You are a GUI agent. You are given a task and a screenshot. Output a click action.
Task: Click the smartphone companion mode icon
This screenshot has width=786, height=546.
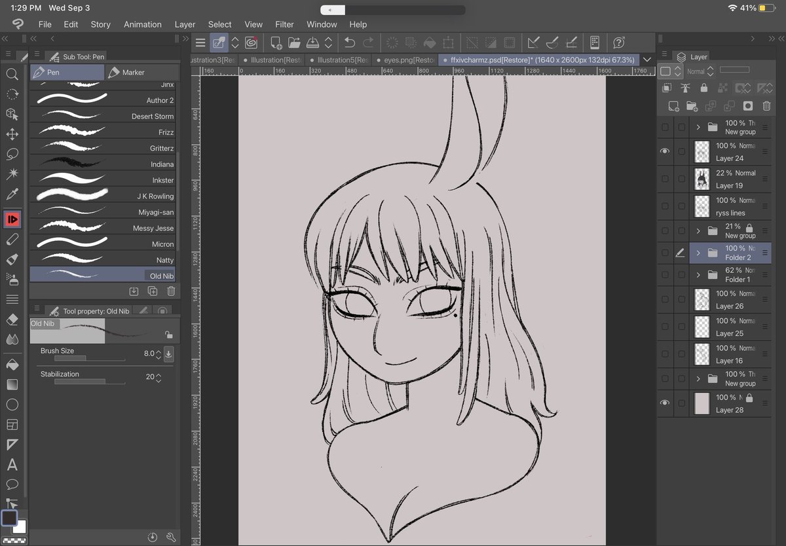(594, 43)
